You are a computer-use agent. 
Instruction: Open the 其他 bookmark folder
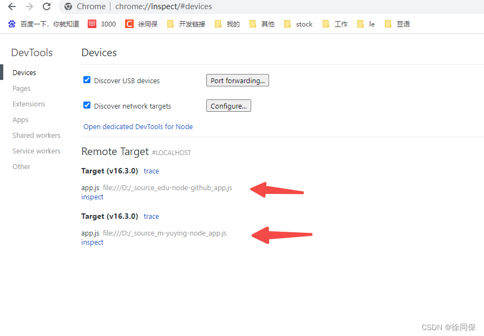coord(261,24)
